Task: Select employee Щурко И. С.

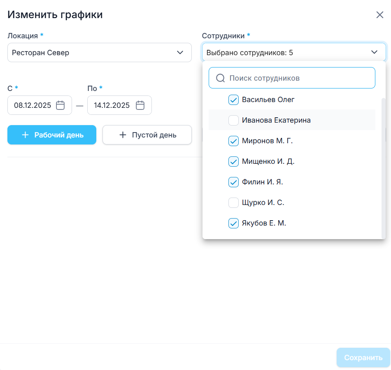Action: 233,202
